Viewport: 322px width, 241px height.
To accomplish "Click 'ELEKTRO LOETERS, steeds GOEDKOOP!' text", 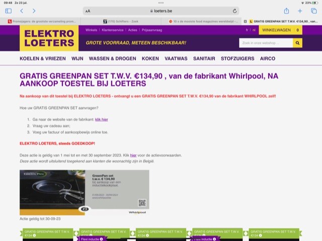I will point(57,143).
